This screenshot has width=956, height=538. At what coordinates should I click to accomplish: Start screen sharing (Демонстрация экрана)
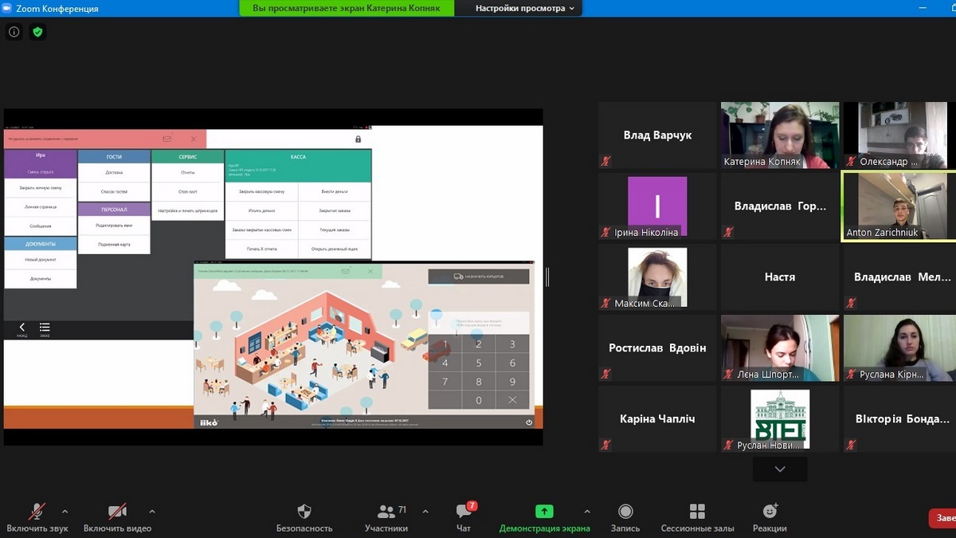(544, 517)
